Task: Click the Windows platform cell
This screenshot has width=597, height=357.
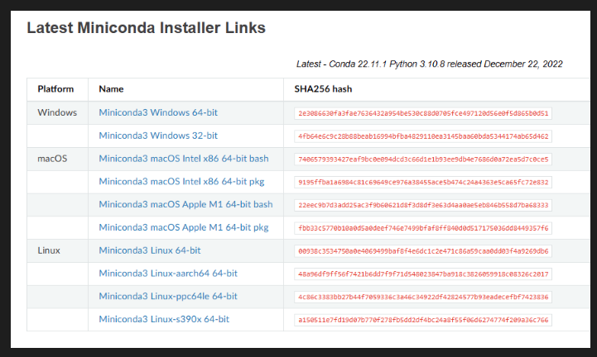Action: [57, 112]
